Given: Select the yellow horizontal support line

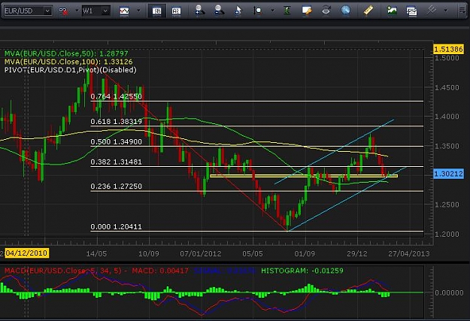Looking at the screenshot, I should coord(304,176).
